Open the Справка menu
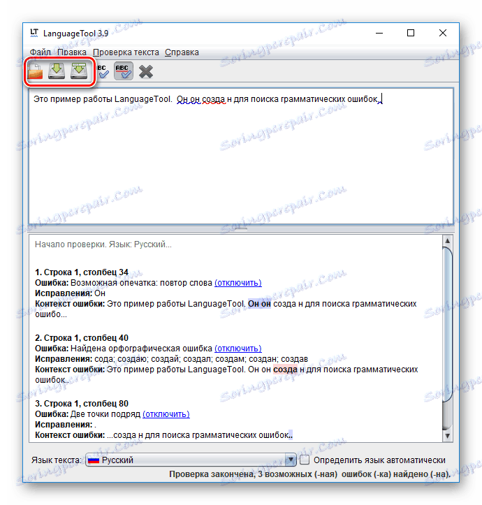Viewport: 482px width, 505px height. pos(182,52)
